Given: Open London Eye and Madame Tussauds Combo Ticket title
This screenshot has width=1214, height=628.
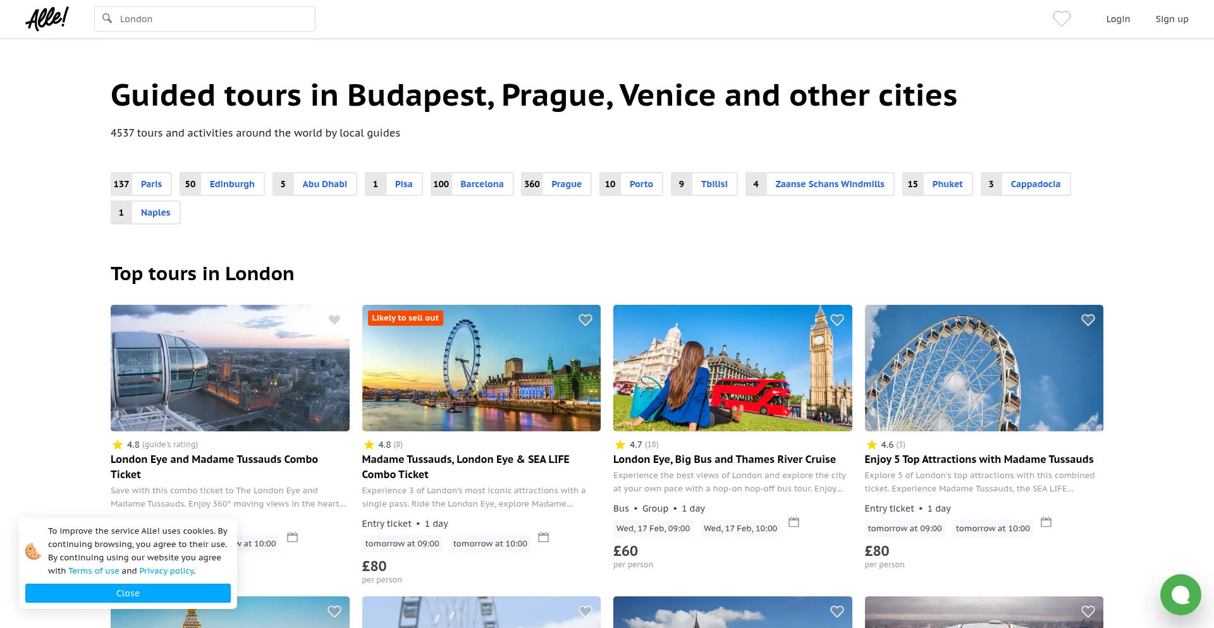Looking at the screenshot, I should click(x=214, y=467).
